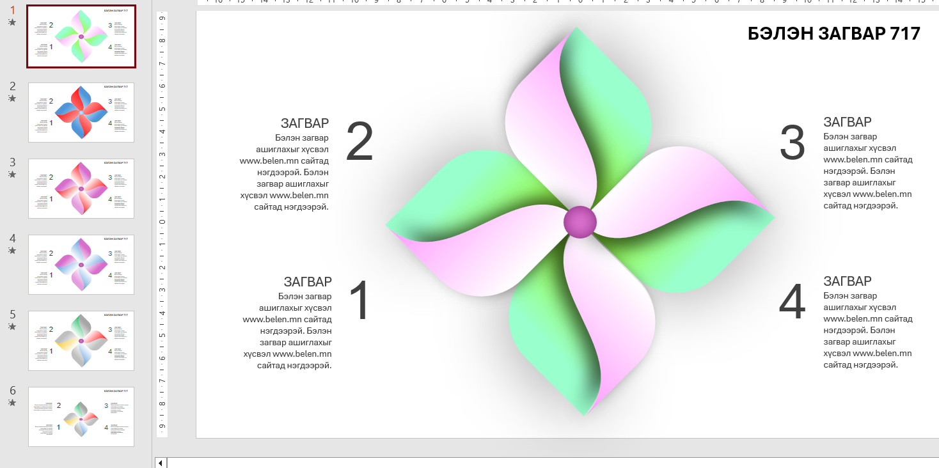Select the slide 6 thumbnail
The height and width of the screenshot is (468, 939).
pos(81,417)
